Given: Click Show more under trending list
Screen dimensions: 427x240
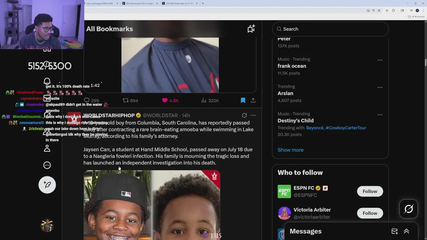Looking at the screenshot, I should (291, 150).
